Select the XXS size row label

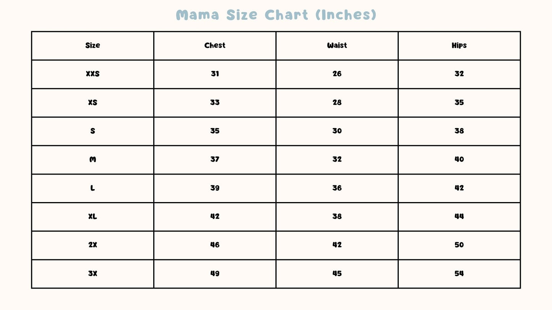92,74
